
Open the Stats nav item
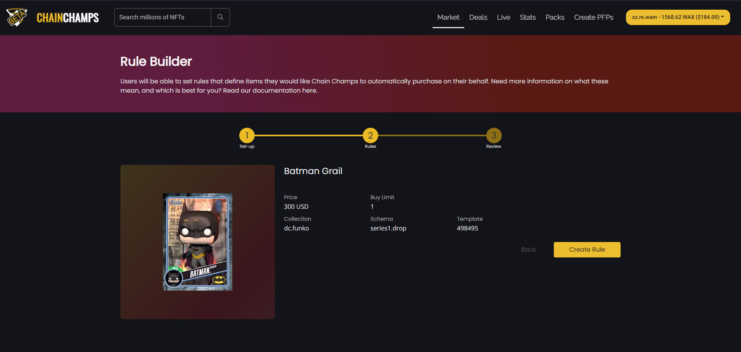[528, 17]
